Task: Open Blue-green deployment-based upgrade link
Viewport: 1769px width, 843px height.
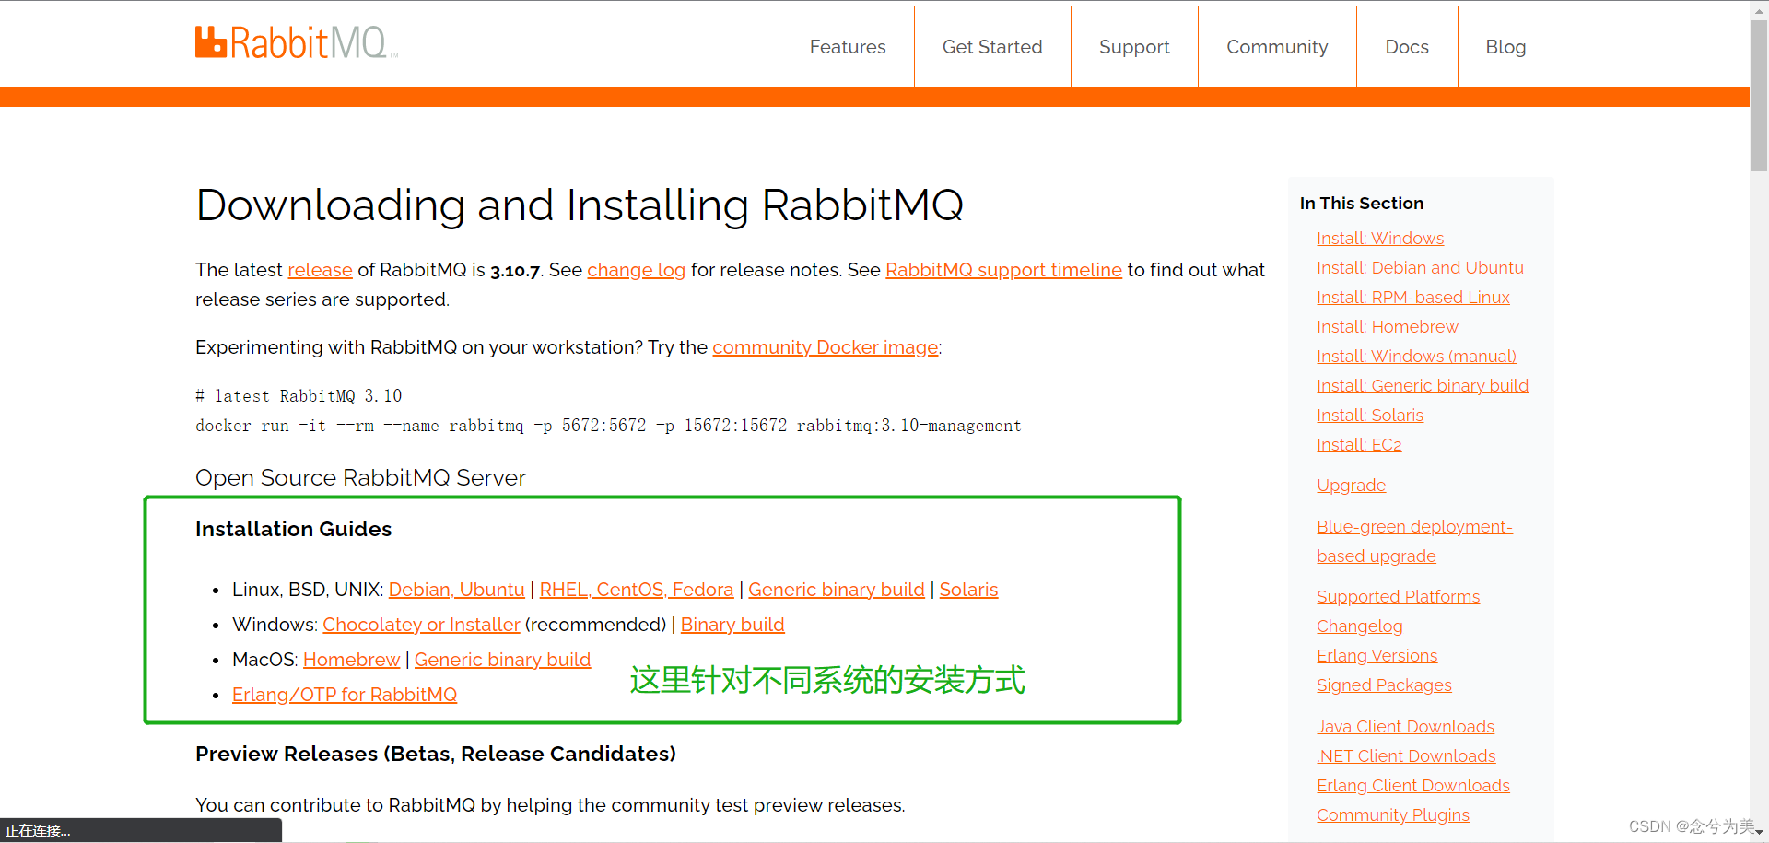Action: point(1414,542)
